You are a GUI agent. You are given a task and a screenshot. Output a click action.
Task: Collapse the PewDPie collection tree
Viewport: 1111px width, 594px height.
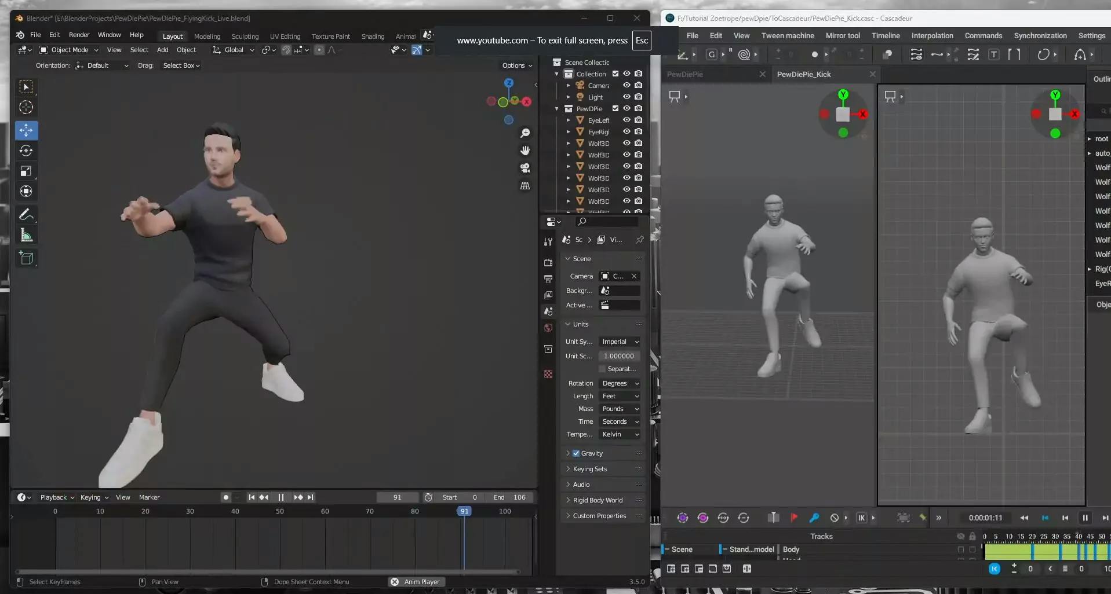pos(557,108)
